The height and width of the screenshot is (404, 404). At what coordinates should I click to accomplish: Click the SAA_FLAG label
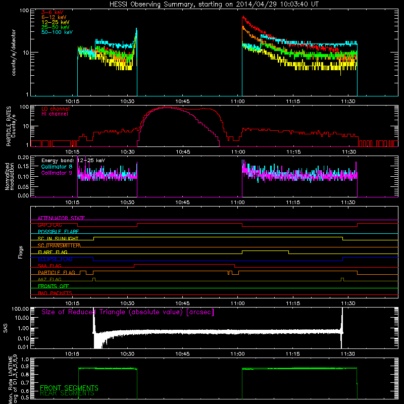[x=49, y=266]
